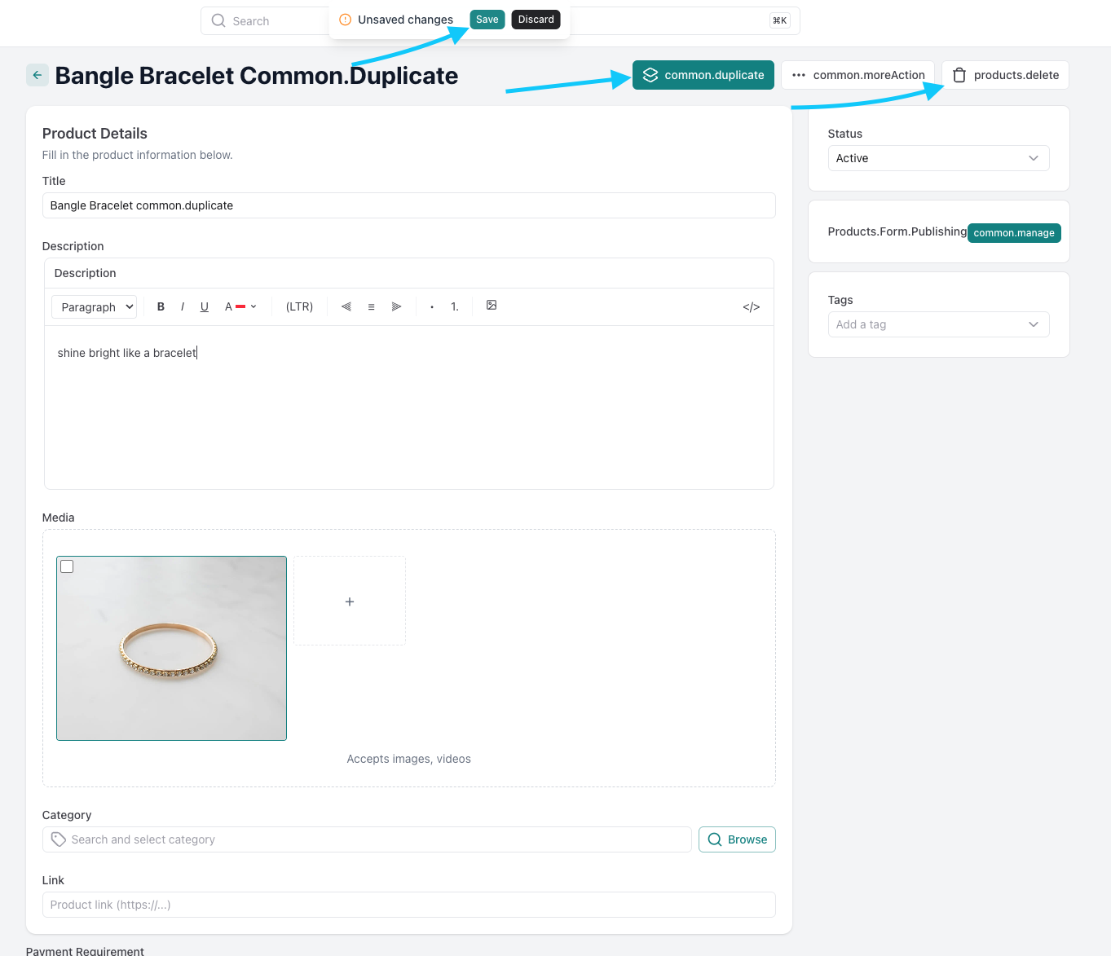This screenshot has width=1111, height=956.
Task: Open the Paragraph style dropdown
Action: [x=95, y=307]
